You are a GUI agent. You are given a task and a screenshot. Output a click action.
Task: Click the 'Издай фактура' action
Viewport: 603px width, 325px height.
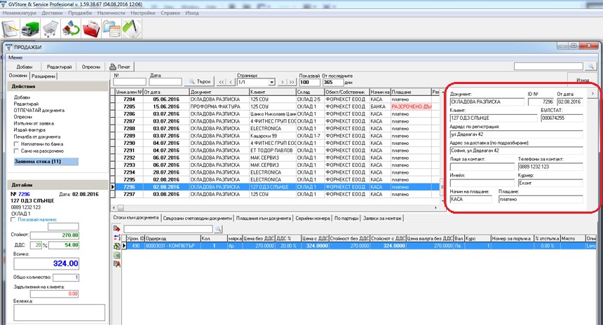(x=29, y=130)
